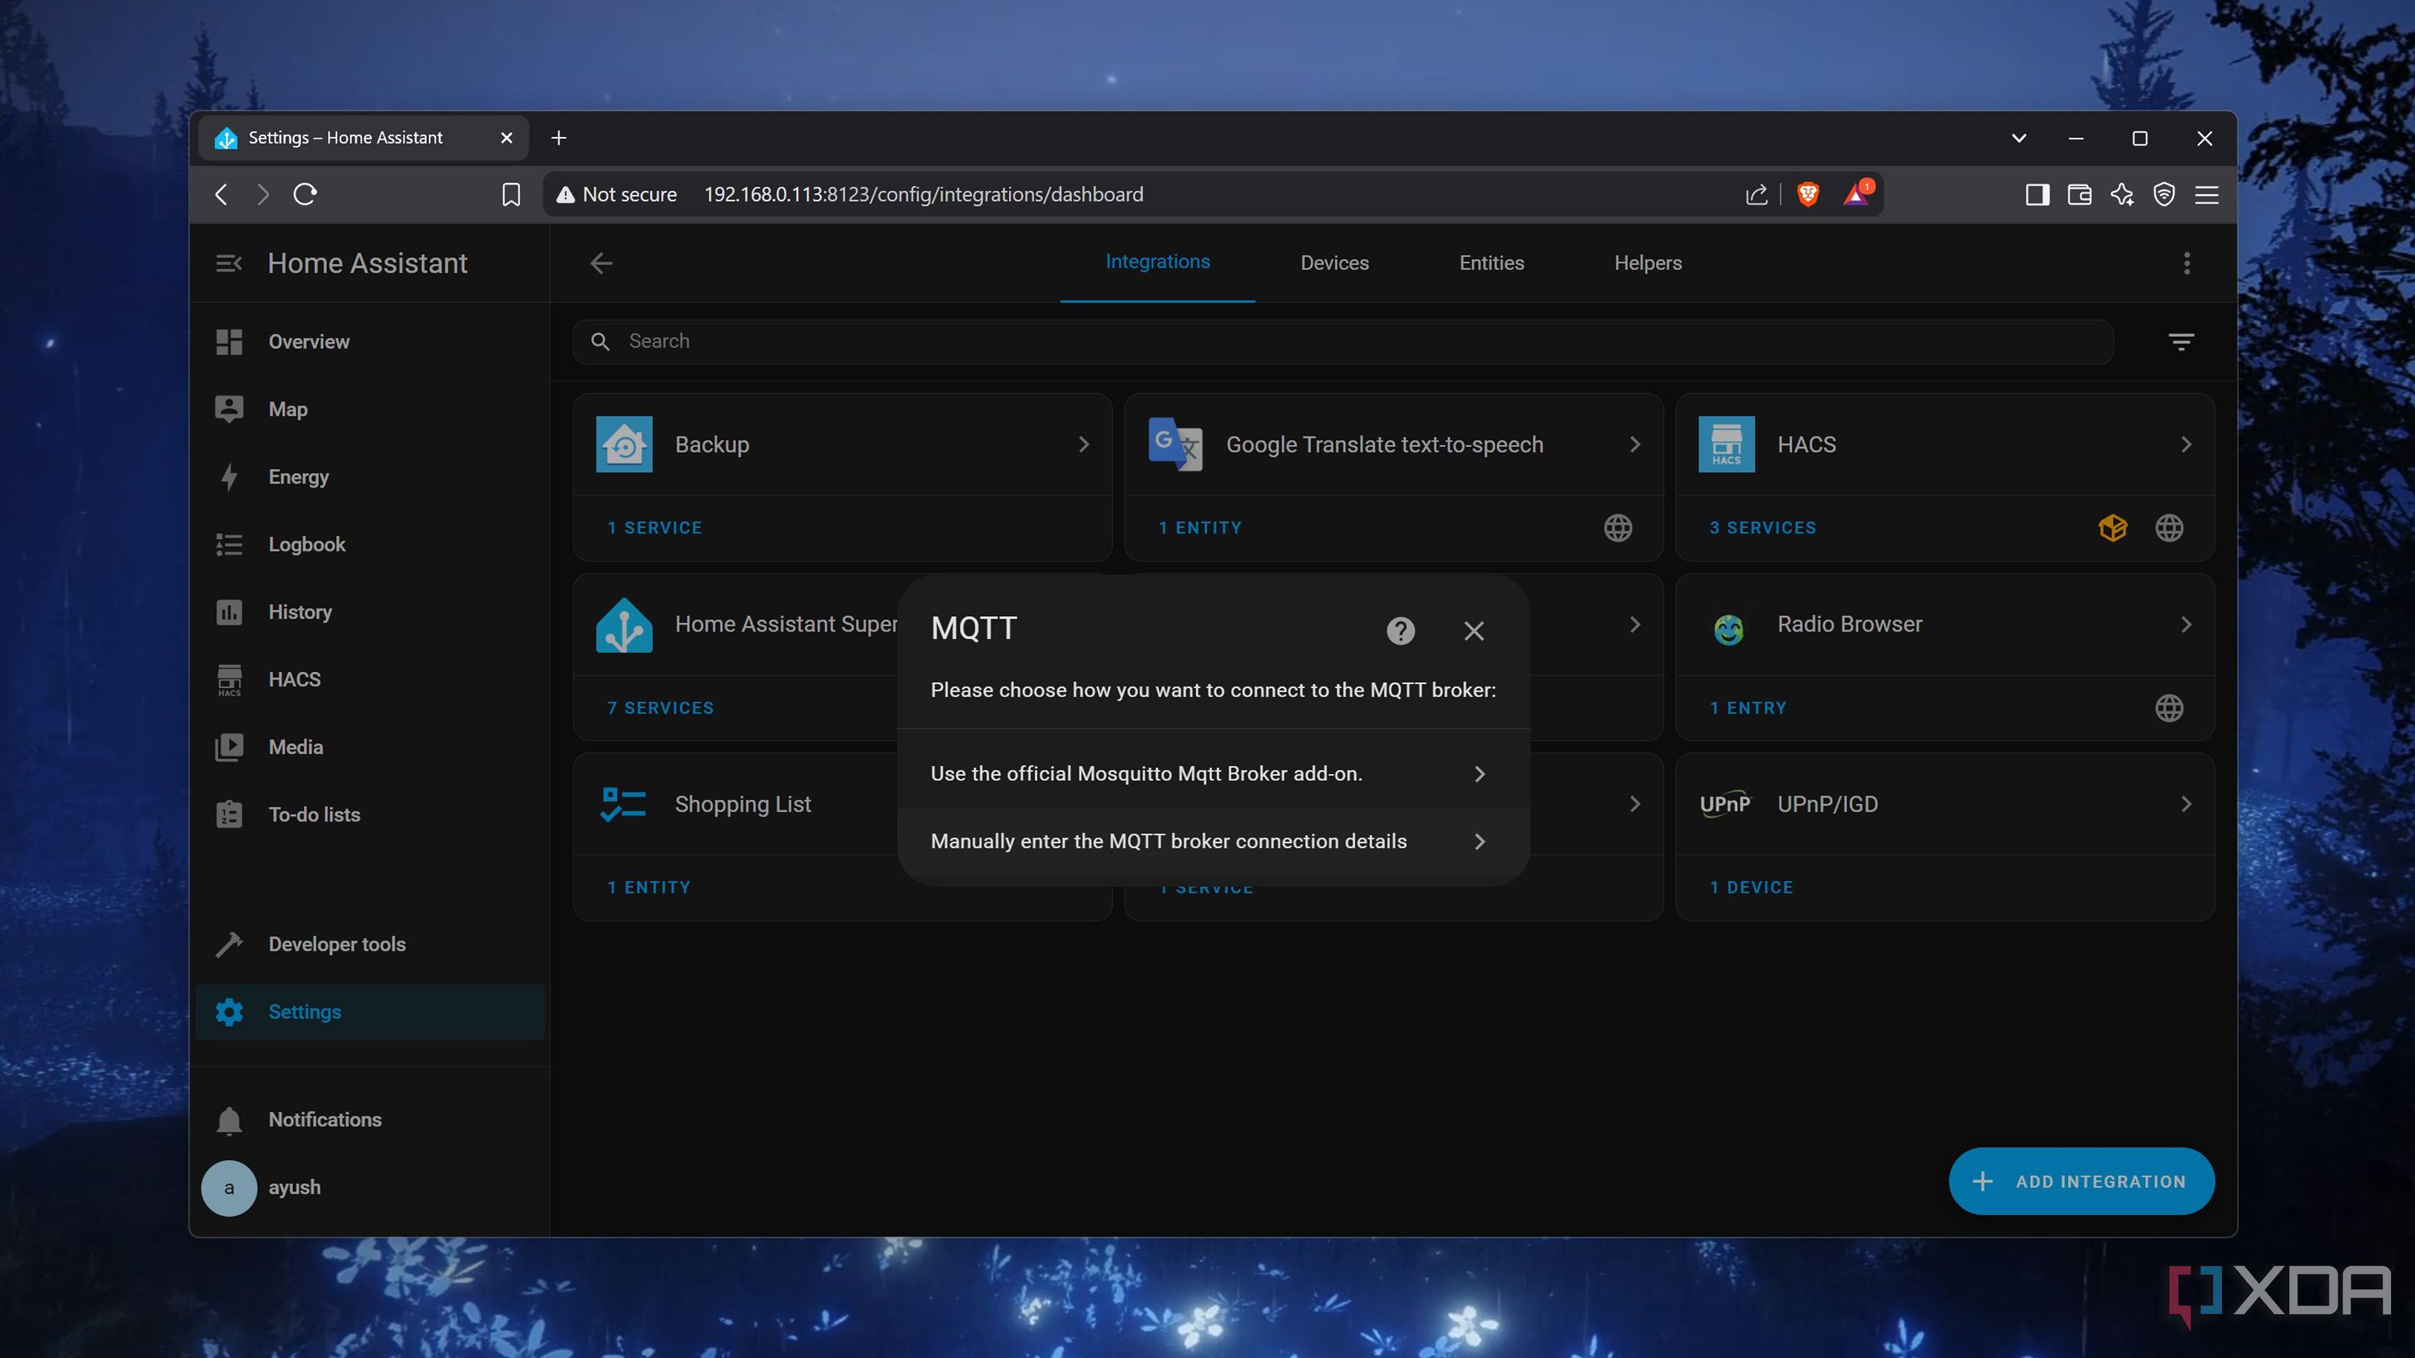Switch to the Helpers tab

(x=1647, y=263)
